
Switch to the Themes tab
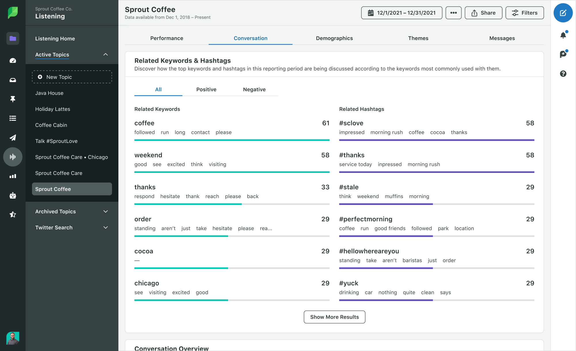(x=418, y=38)
